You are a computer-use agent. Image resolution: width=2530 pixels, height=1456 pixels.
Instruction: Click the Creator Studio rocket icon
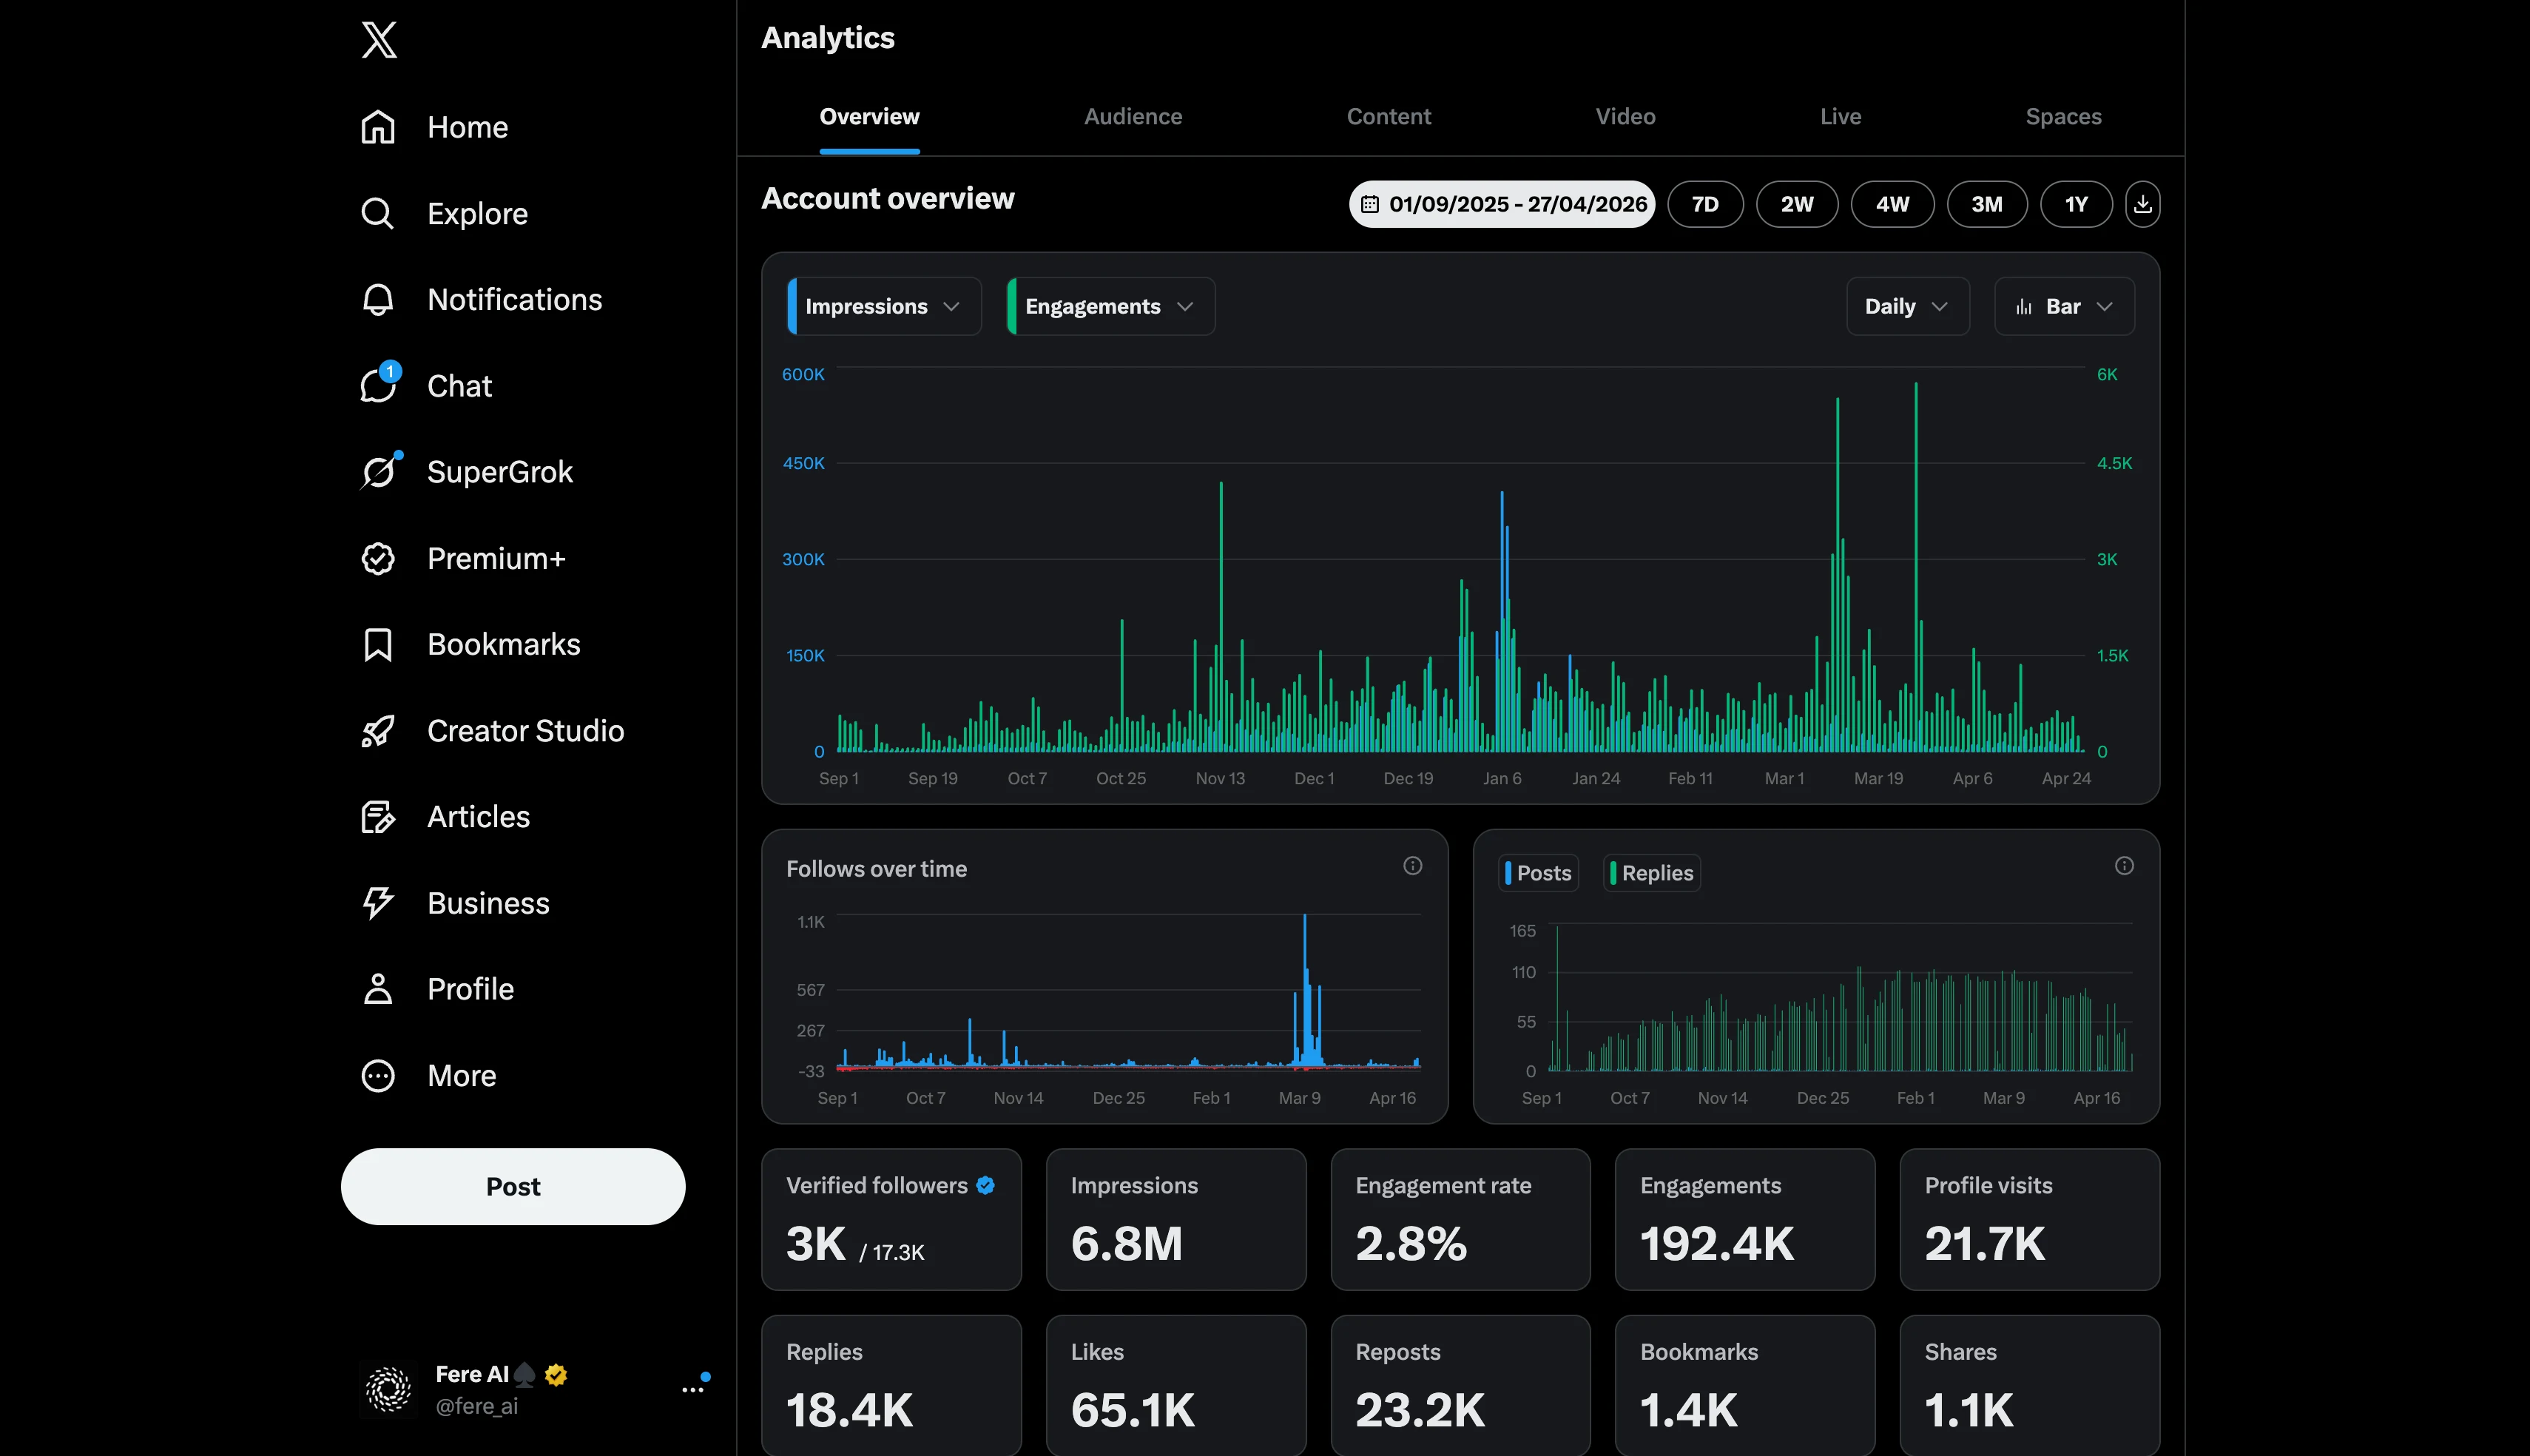point(378,731)
